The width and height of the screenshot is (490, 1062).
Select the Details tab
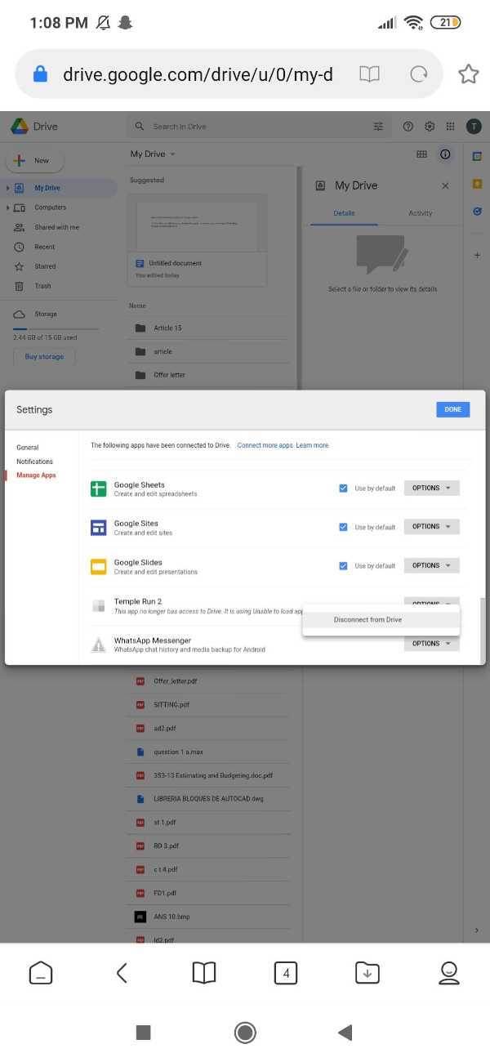(x=344, y=213)
